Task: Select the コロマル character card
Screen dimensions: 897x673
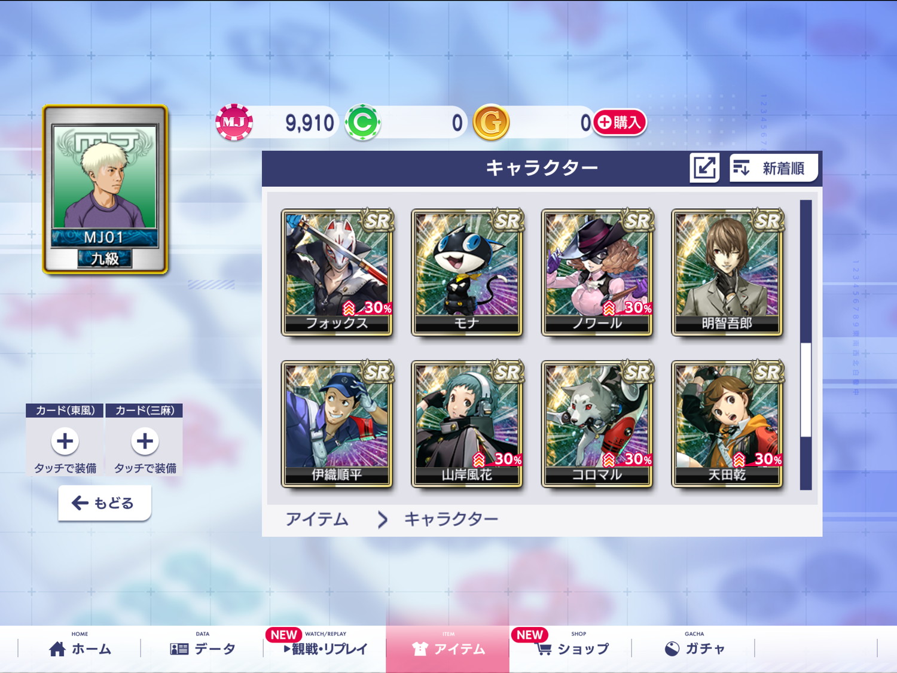Action: [x=597, y=424]
